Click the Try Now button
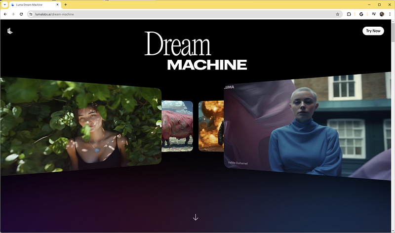395x233 pixels. (373, 31)
